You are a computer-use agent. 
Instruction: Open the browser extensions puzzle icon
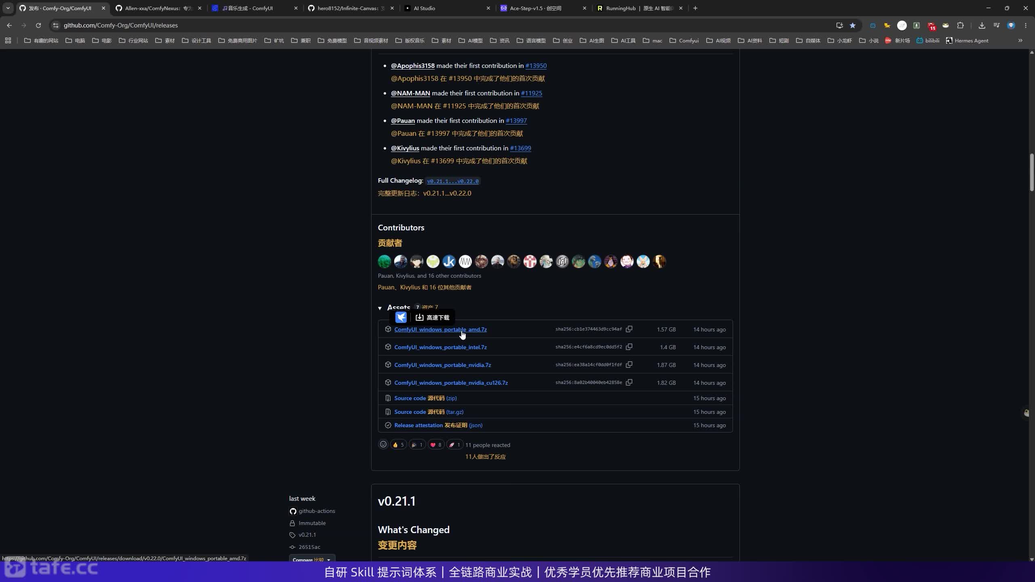tap(961, 25)
